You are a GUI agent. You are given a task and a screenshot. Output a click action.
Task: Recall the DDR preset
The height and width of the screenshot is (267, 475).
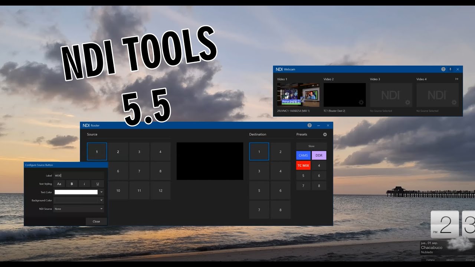coord(319,155)
